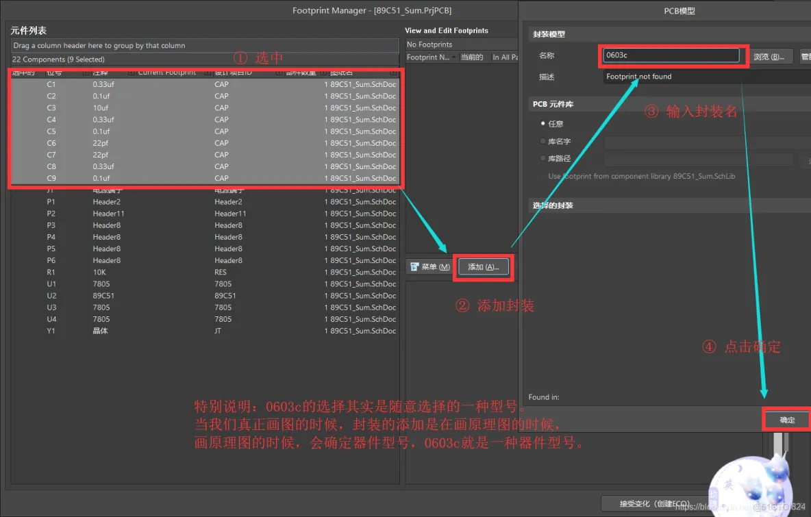Select the U3 7805 row
The height and width of the screenshot is (517, 811).
coord(205,307)
